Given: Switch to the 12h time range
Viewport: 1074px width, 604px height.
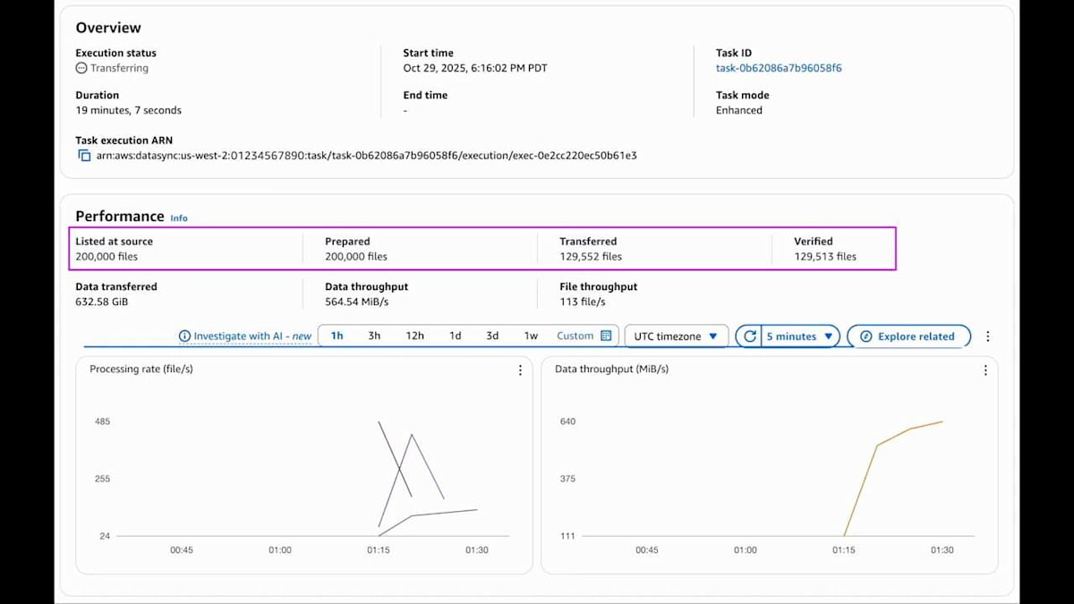Looking at the screenshot, I should click(414, 336).
